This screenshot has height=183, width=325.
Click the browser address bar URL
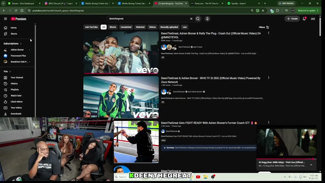coord(58,10)
